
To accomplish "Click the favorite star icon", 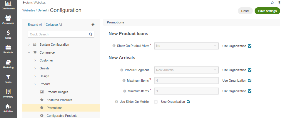I will pyautogui.click(x=272, y=2).
